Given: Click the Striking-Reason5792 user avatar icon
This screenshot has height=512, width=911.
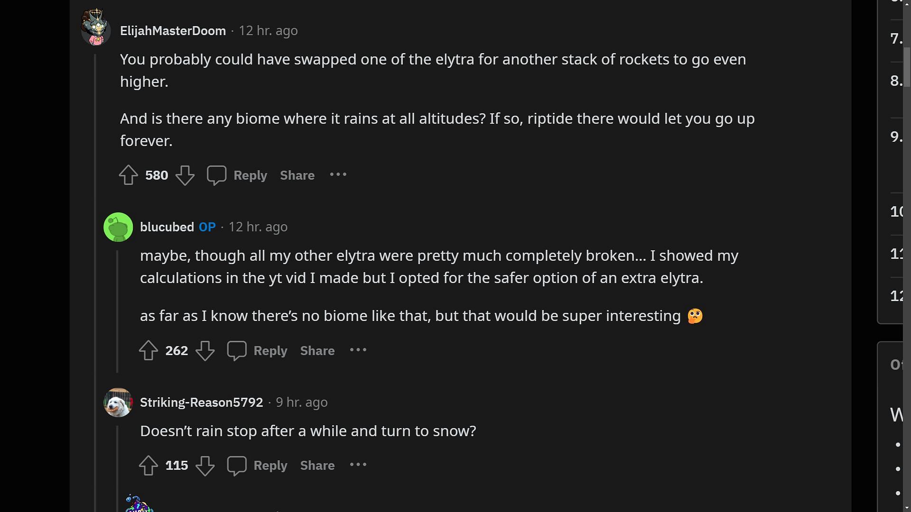Looking at the screenshot, I should (118, 402).
